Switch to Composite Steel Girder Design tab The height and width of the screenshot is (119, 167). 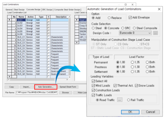(x=67, y=10)
